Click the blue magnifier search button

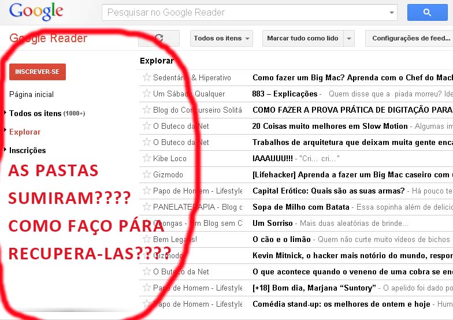click(x=428, y=12)
